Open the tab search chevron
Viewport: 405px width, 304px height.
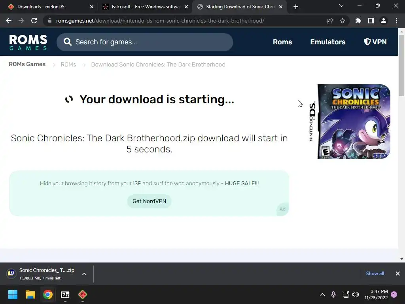341,6
